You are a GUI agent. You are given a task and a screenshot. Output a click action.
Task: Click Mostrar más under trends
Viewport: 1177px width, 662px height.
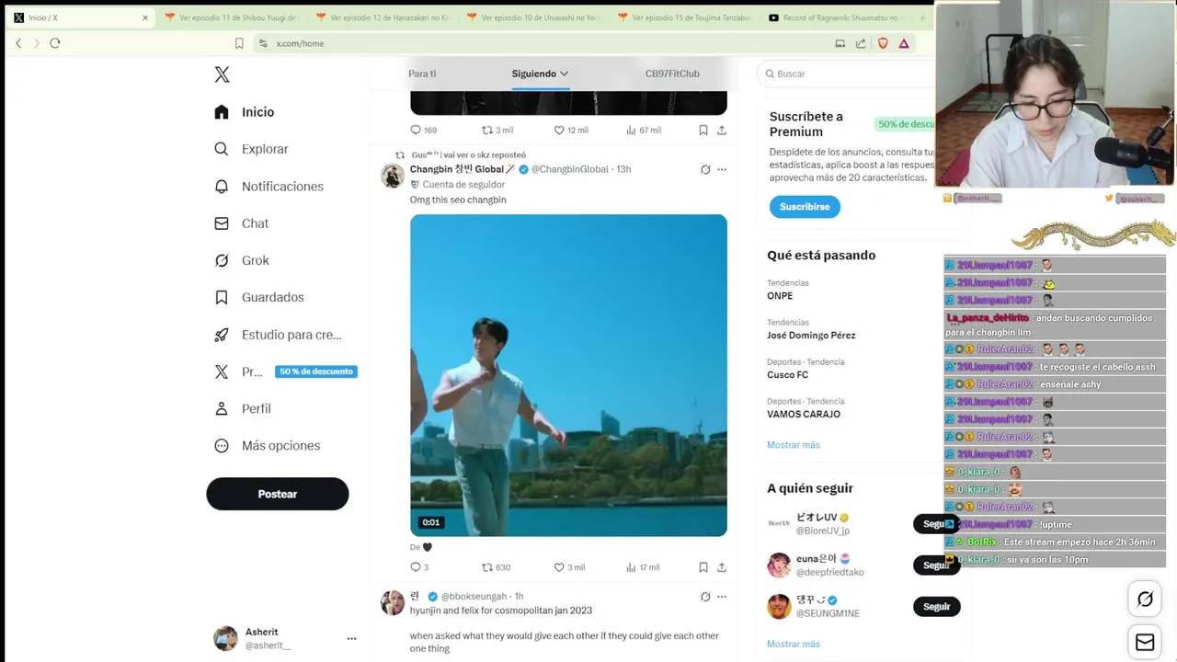793,445
